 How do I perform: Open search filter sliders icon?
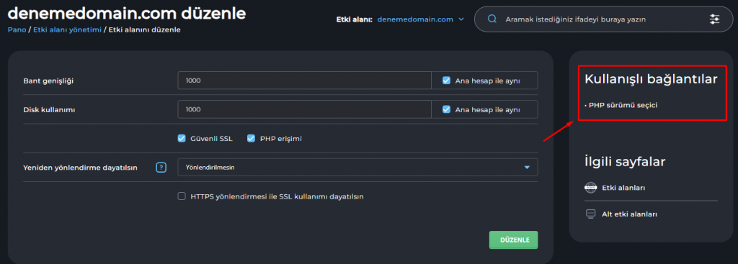click(x=714, y=19)
